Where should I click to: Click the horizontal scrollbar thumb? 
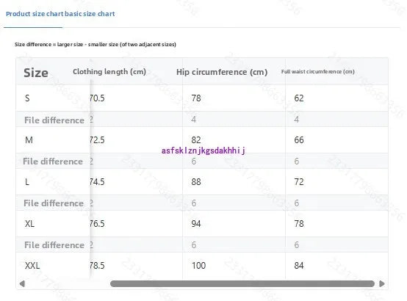242,283
